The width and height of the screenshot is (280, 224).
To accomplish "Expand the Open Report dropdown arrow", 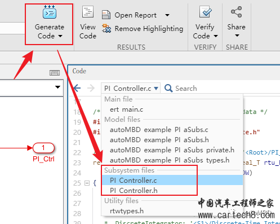I will [167, 15].
